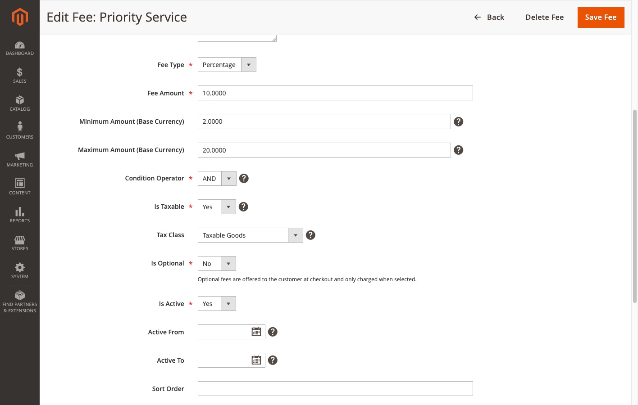The image size is (638, 405).
Task: Open calendar picker for Active To
Action: (256, 360)
